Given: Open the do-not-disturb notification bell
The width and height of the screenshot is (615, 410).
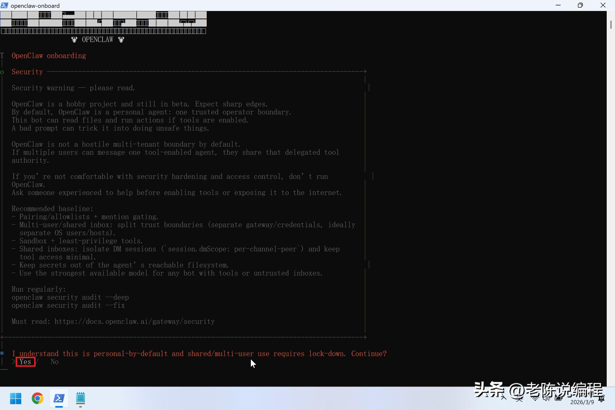Looking at the screenshot, I should [x=602, y=399].
